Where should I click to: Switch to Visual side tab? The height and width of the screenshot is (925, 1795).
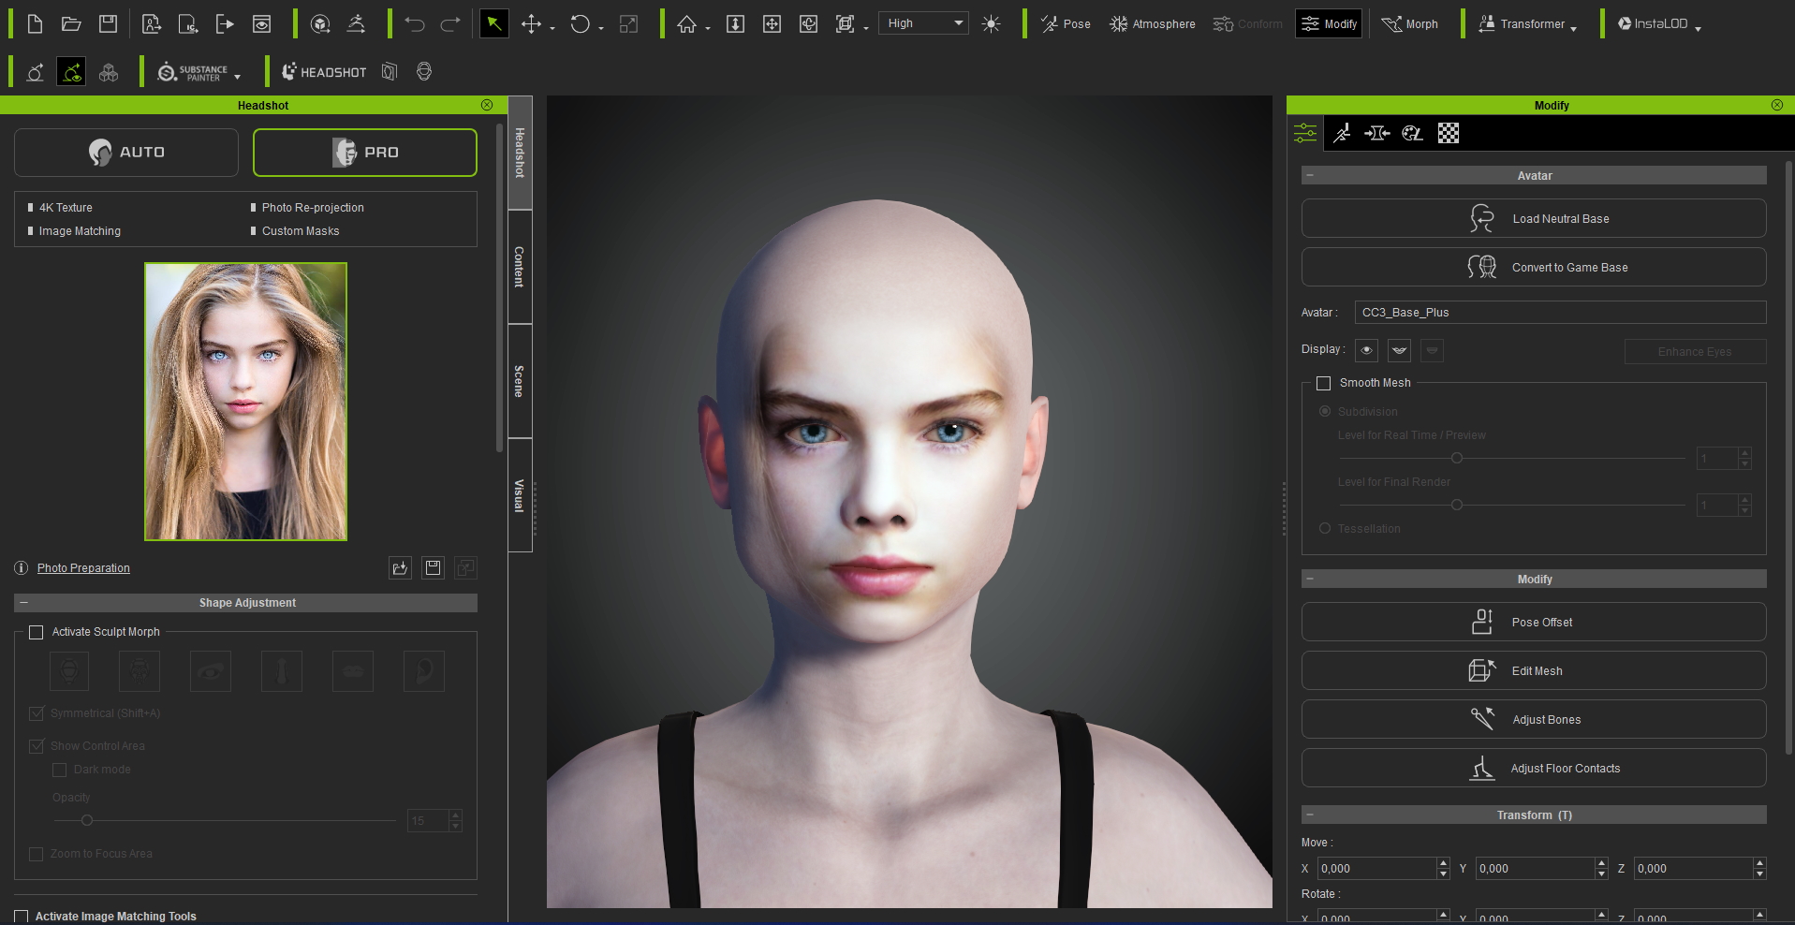point(520,495)
